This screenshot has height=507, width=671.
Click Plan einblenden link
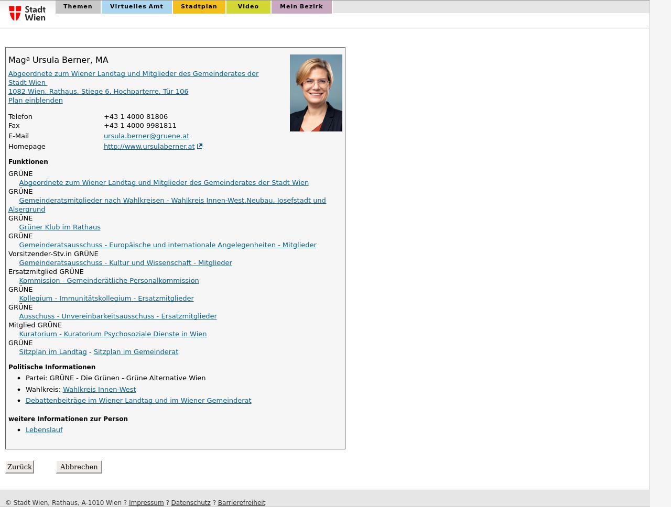pyautogui.click(x=36, y=101)
